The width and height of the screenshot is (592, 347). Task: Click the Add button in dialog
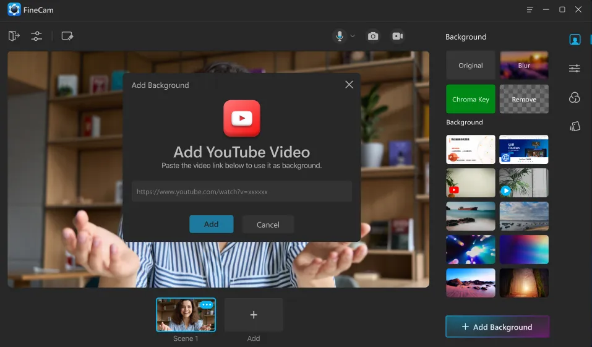[x=212, y=225]
